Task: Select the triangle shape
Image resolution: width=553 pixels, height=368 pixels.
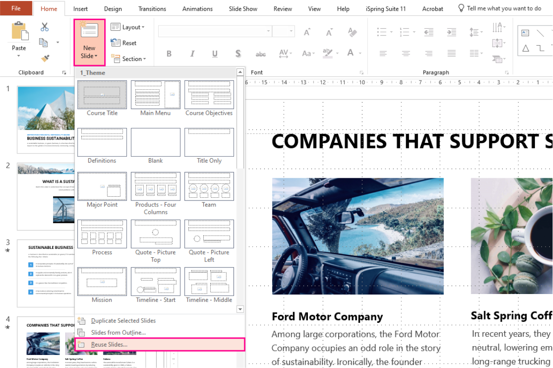Action: pyautogui.click(x=526, y=48)
